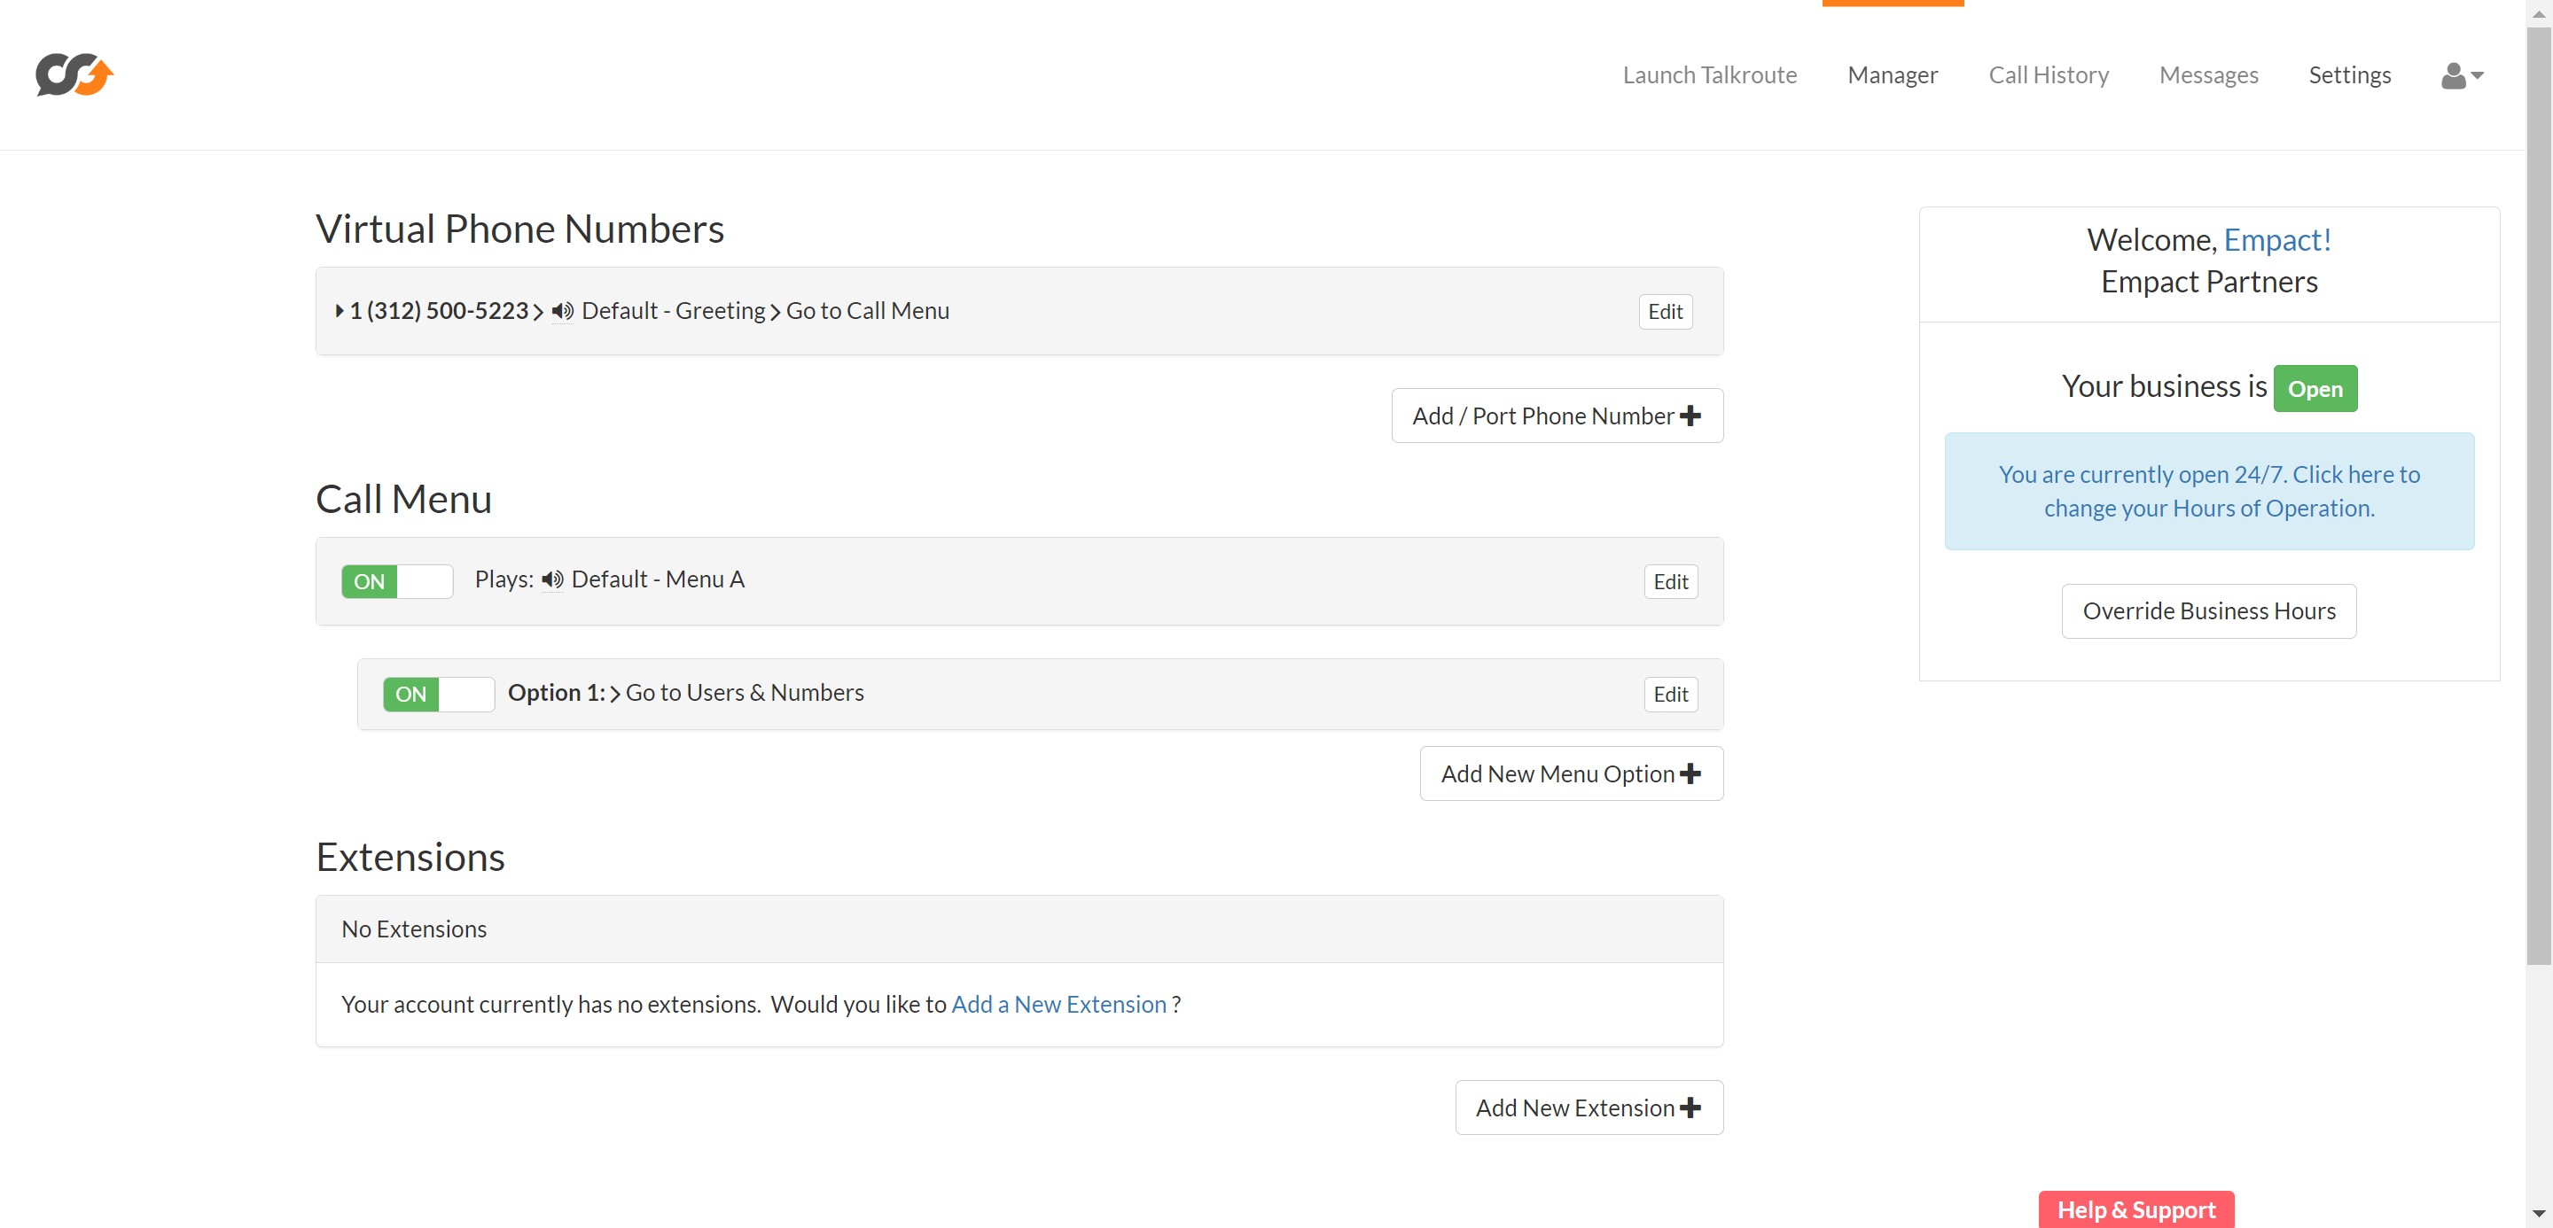This screenshot has width=2553, height=1228.
Task: Open the user account dropdown caret
Action: [x=2477, y=75]
